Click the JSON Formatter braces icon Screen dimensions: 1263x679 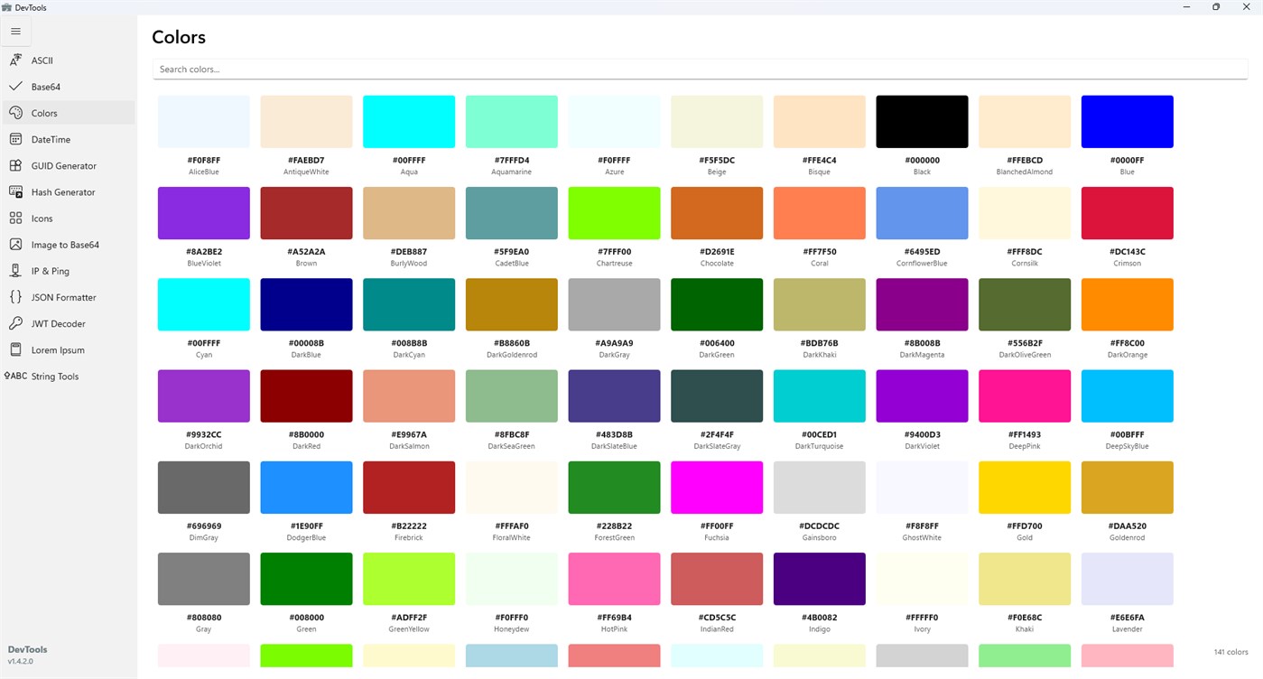[15, 296]
